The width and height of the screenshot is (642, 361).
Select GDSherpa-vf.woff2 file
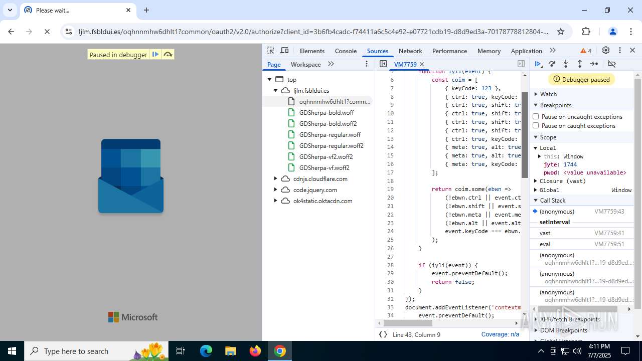tap(324, 167)
